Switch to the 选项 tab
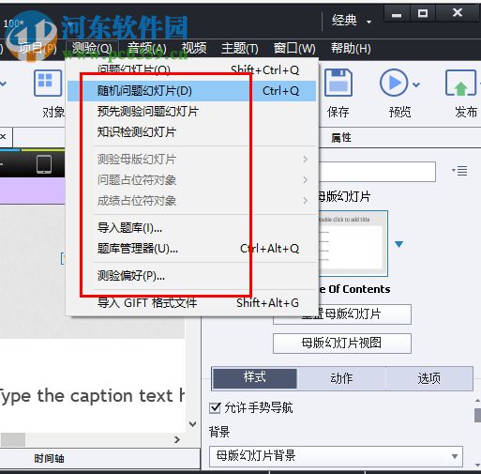 [429, 378]
